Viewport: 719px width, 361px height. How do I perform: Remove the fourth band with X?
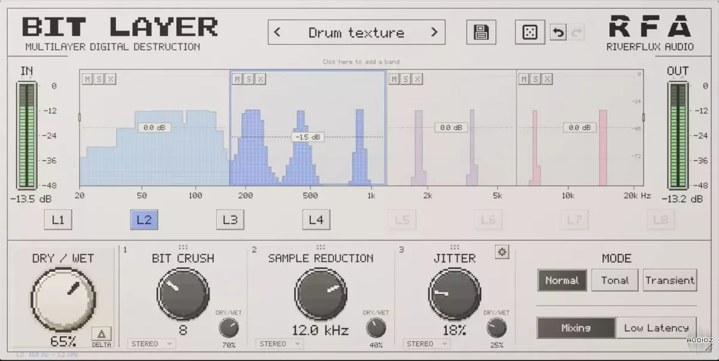(547, 79)
